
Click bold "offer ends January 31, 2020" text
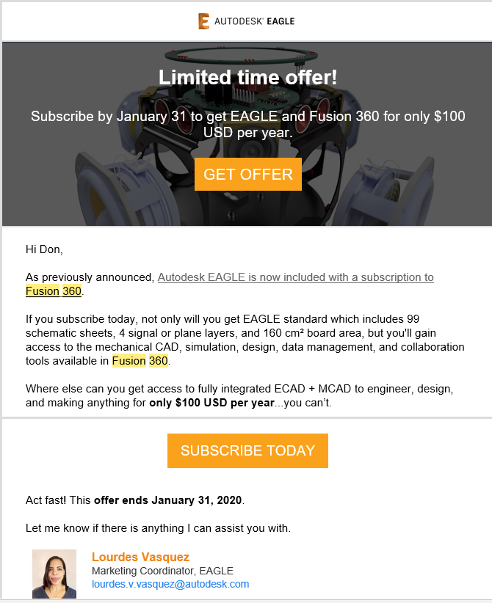[168, 500]
